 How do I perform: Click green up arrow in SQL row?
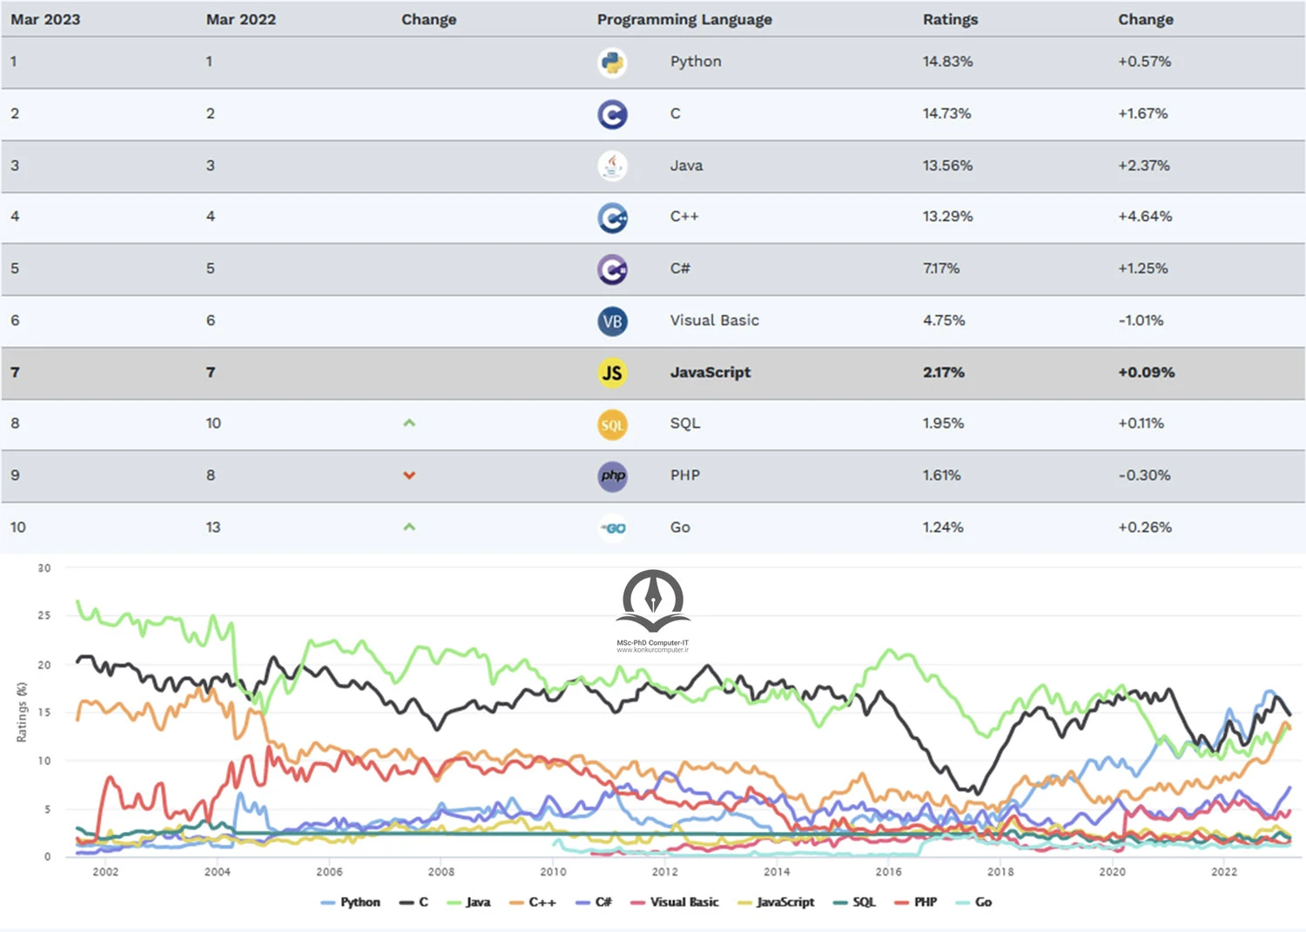pos(409,423)
